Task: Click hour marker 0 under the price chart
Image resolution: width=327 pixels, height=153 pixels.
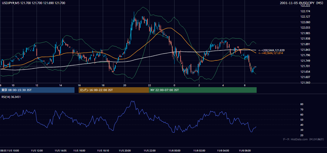Action: pyautogui.click(x=174, y=85)
